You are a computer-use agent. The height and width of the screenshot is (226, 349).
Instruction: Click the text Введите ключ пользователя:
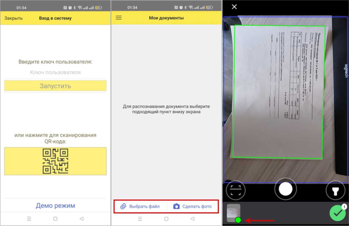(x=55, y=62)
